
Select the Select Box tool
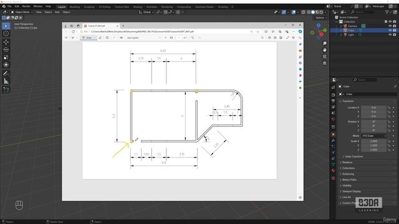(6, 26)
